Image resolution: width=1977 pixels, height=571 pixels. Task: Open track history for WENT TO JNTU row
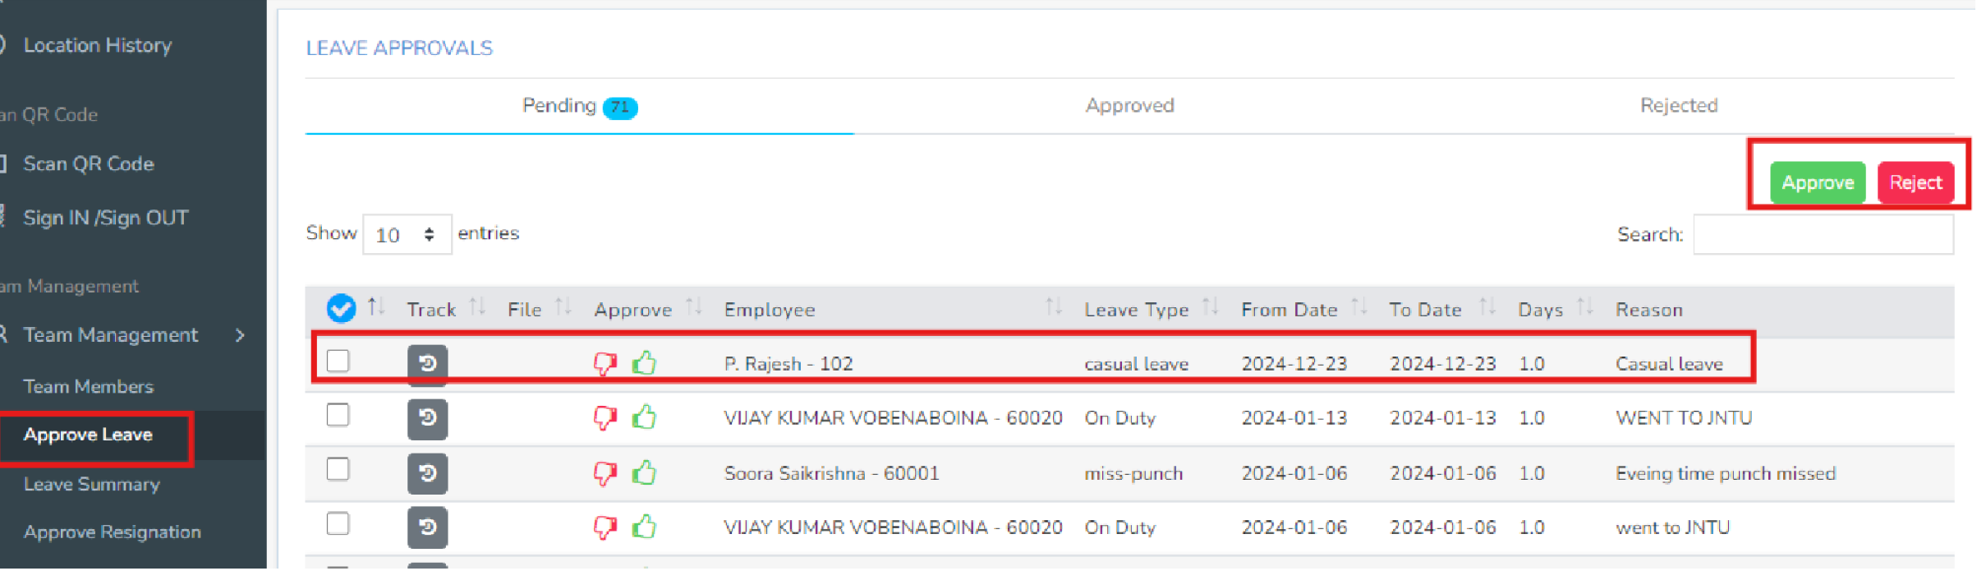[x=427, y=418]
